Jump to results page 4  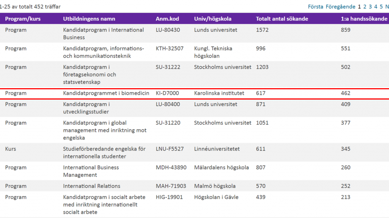point(376,7)
